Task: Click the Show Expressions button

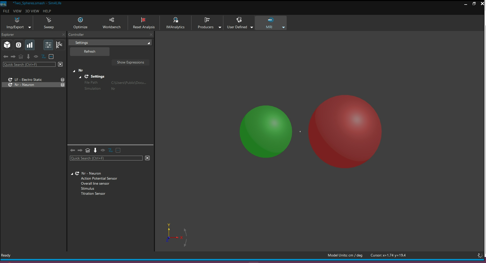Action: pyautogui.click(x=130, y=62)
